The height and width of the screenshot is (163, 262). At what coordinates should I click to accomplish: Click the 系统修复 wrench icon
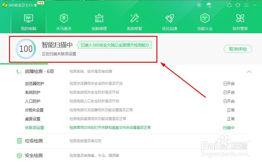click(x=134, y=18)
